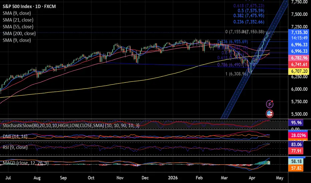Click the 7,250.00 price axis label
The width and height of the screenshot is (311, 183).
299,27
